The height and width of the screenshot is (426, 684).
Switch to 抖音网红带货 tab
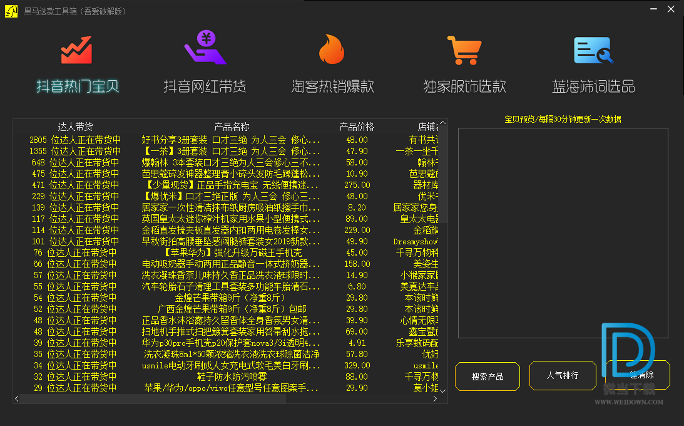pyautogui.click(x=205, y=86)
